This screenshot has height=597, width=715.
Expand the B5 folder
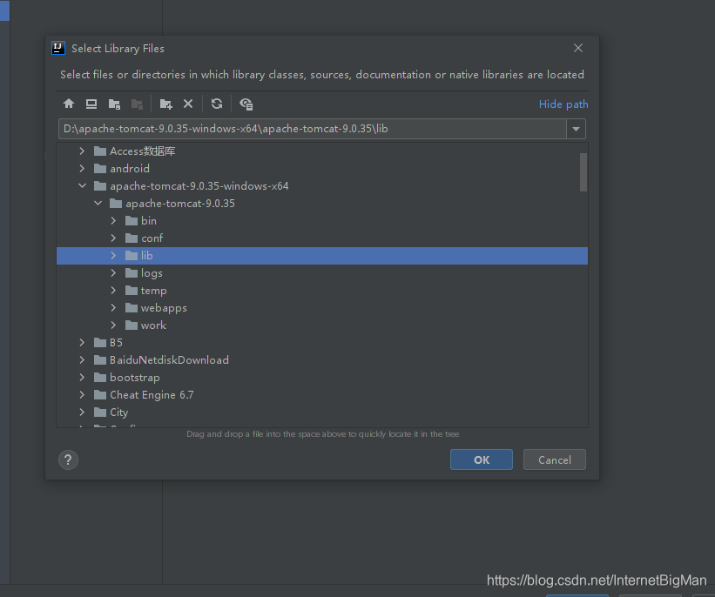(82, 342)
